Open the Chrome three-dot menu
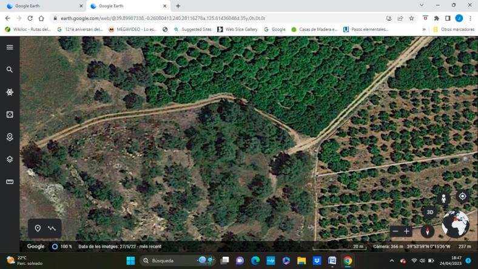 [470, 18]
